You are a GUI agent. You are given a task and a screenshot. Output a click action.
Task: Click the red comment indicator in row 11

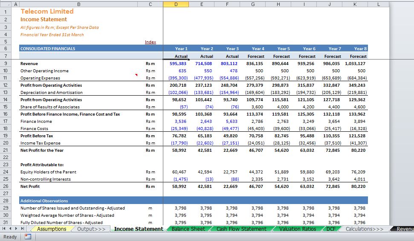tap(136, 75)
